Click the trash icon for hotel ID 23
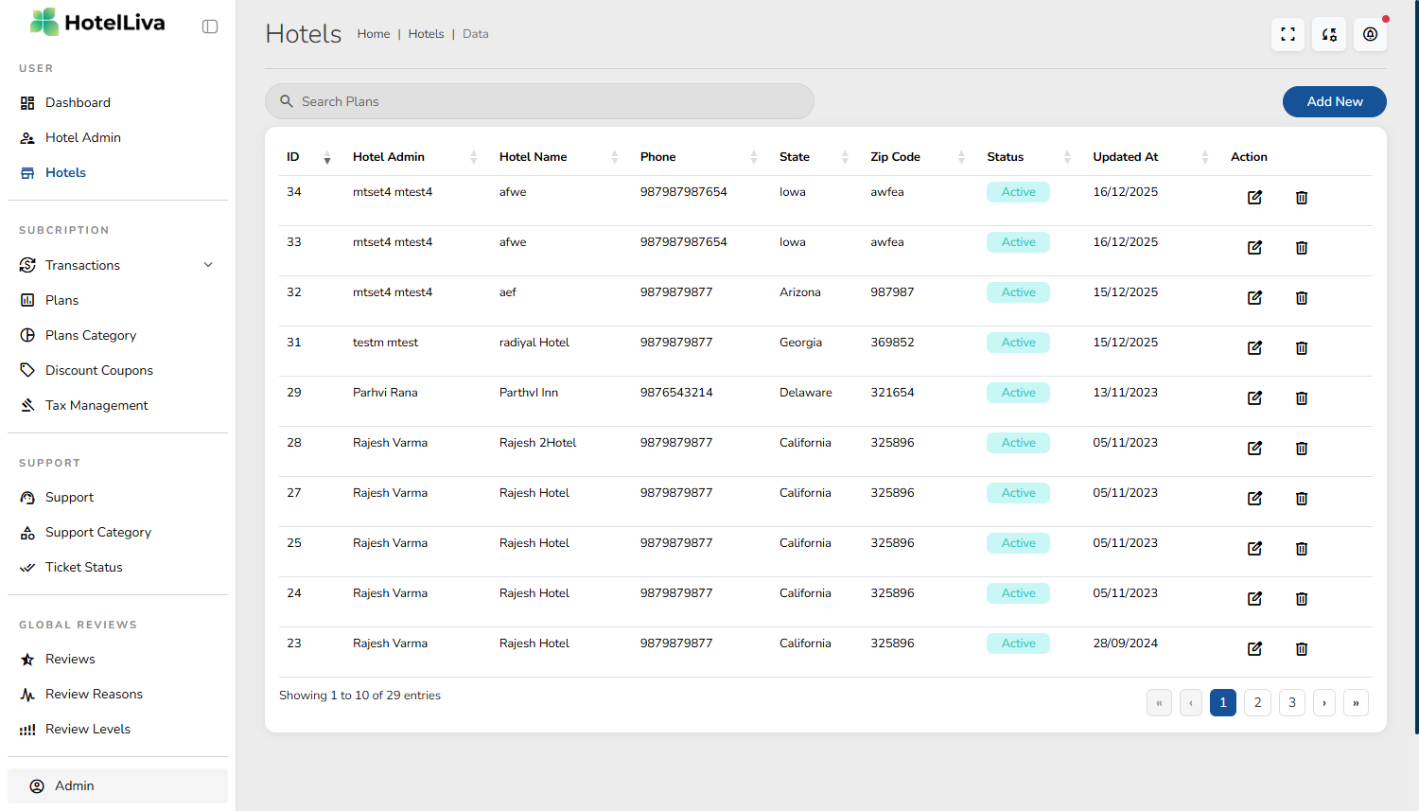1419x811 pixels. coord(1301,649)
